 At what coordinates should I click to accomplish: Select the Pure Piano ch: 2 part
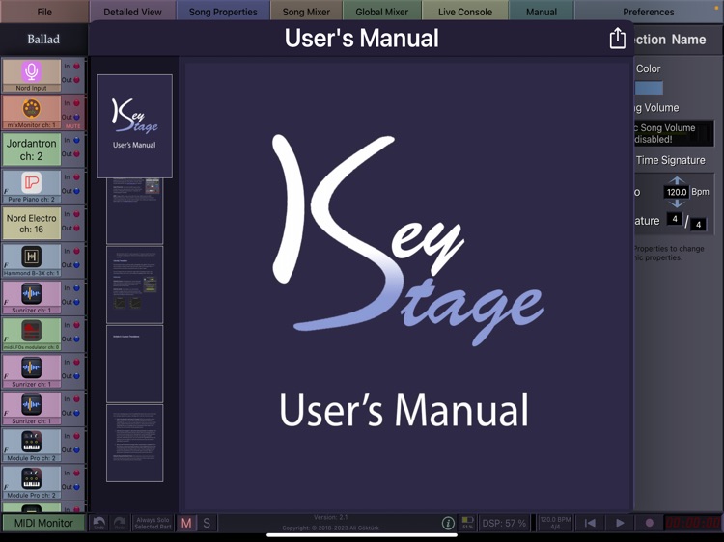32,186
